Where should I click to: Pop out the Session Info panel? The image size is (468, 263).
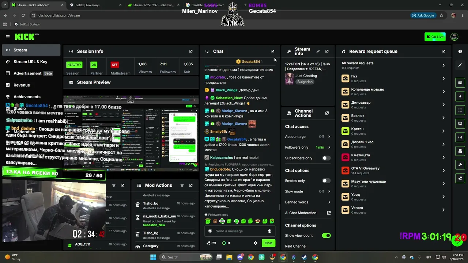pyautogui.click(x=191, y=52)
